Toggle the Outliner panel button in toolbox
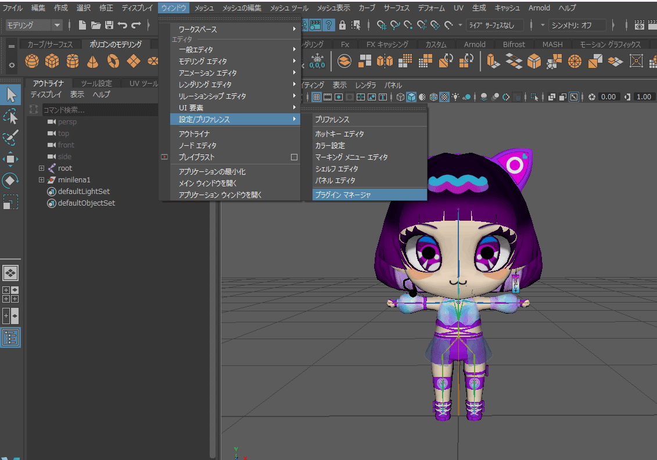 (x=10, y=337)
